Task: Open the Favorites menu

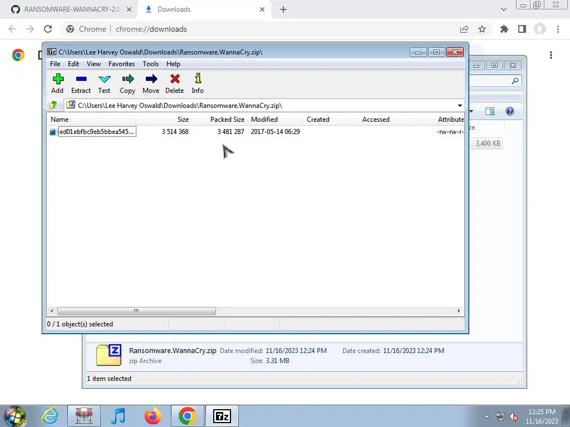Action: 121,64
